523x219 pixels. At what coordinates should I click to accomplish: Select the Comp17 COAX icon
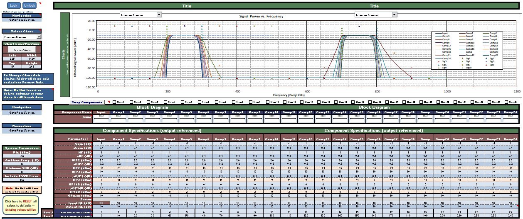click(x=391, y=119)
